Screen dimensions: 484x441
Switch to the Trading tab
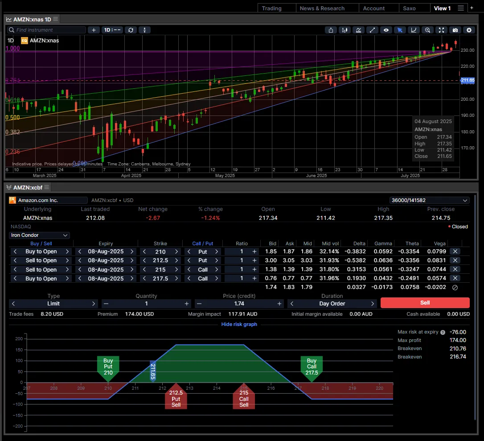(271, 8)
